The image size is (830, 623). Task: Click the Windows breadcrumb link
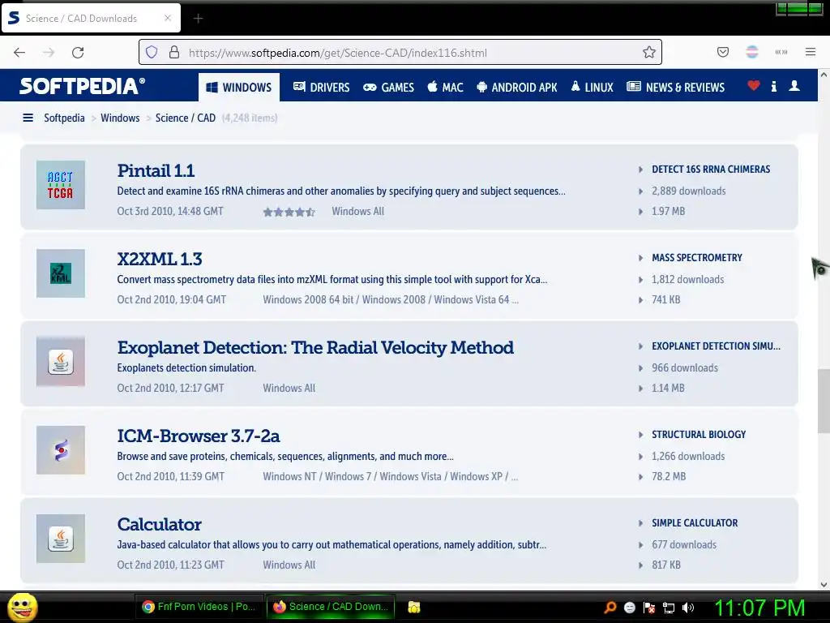click(120, 118)
